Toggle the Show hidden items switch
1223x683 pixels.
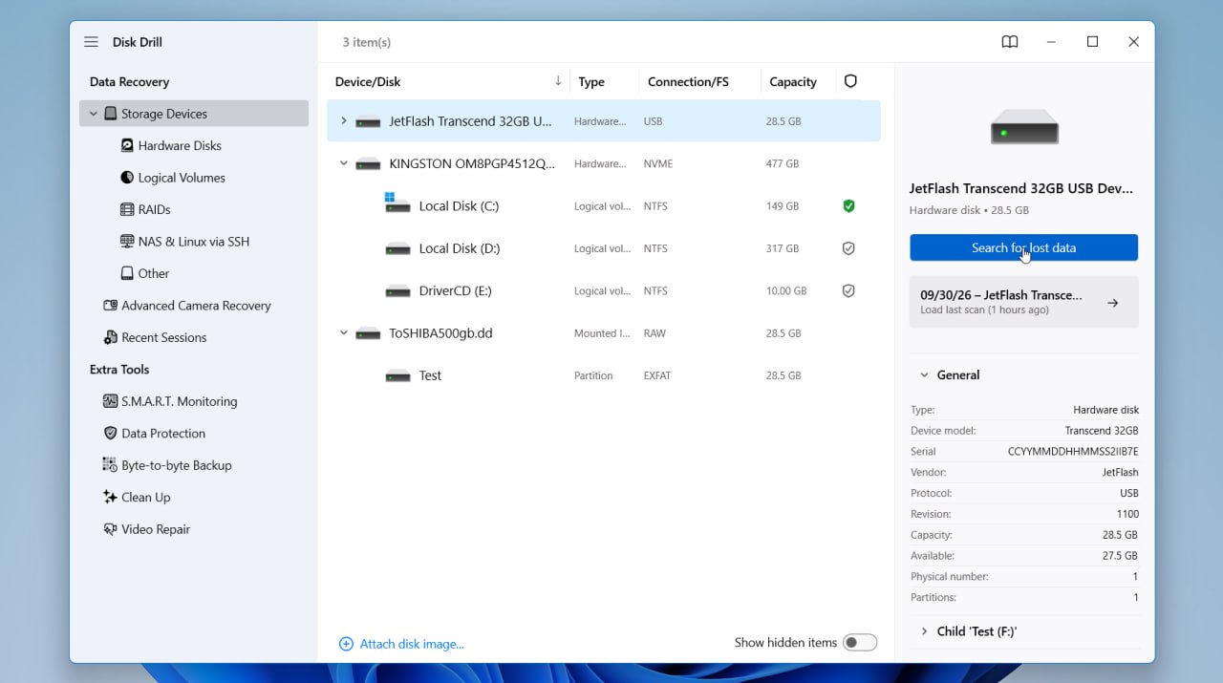[860, 643]
